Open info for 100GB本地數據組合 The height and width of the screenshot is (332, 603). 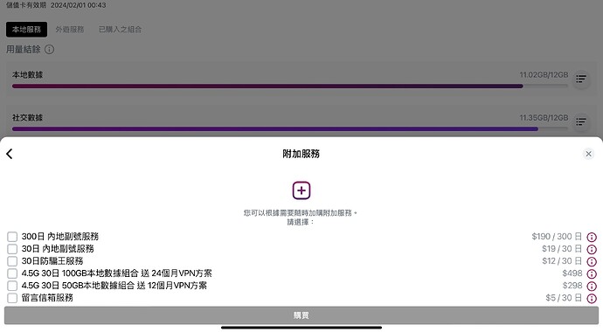coord(592,274)
